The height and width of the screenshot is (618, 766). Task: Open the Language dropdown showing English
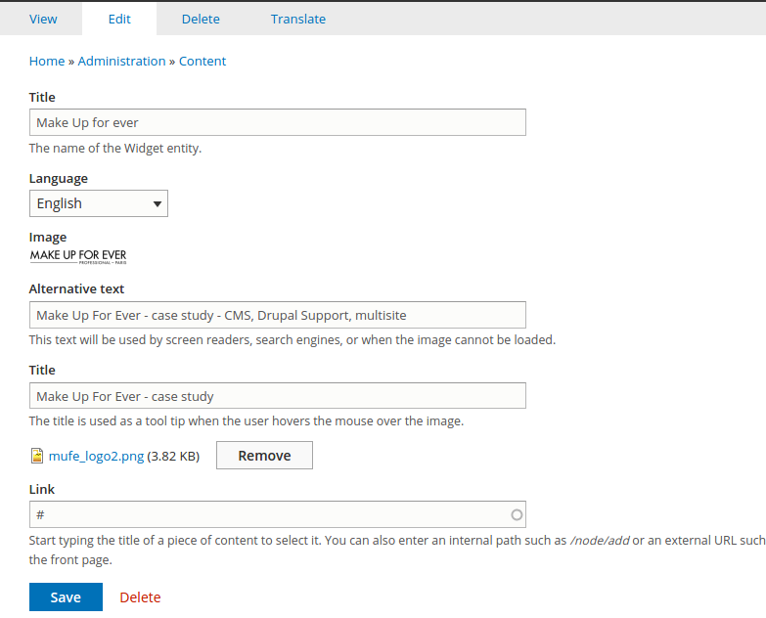99,203
